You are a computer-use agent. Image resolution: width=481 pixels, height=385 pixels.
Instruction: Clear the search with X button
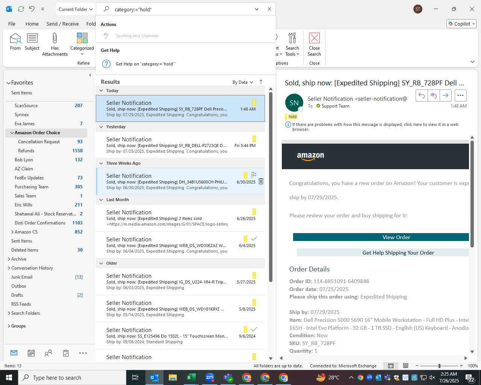pos(269,9)
